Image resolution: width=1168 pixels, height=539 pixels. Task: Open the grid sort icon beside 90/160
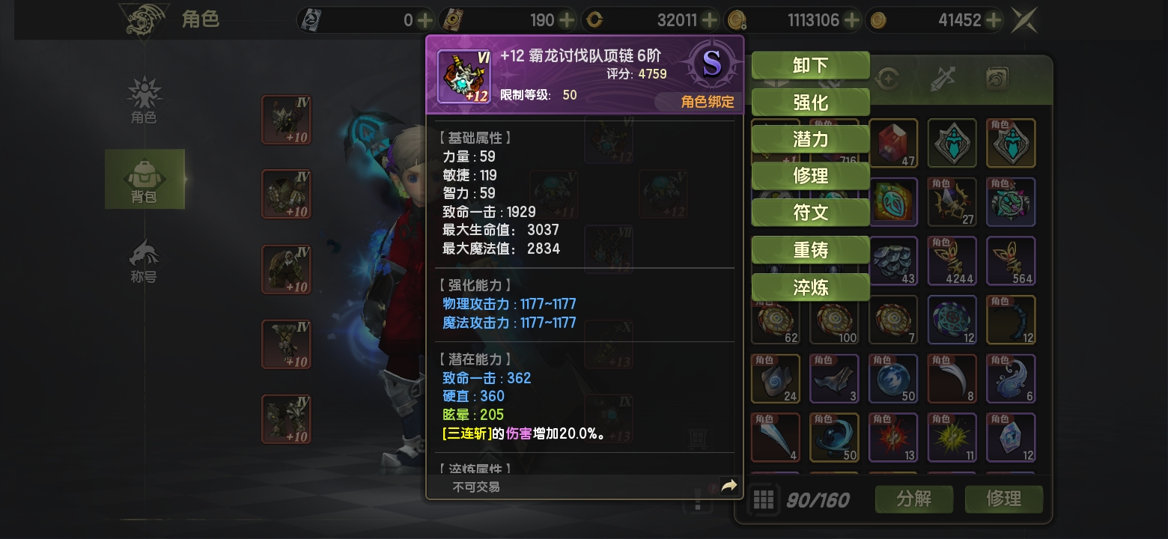point(763,499)
